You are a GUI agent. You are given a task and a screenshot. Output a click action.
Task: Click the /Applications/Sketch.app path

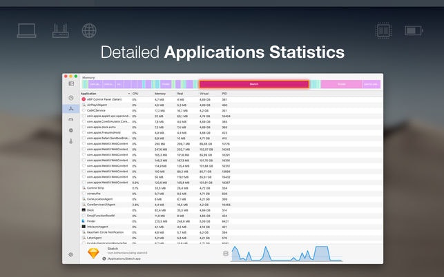[x=124, y=258]
